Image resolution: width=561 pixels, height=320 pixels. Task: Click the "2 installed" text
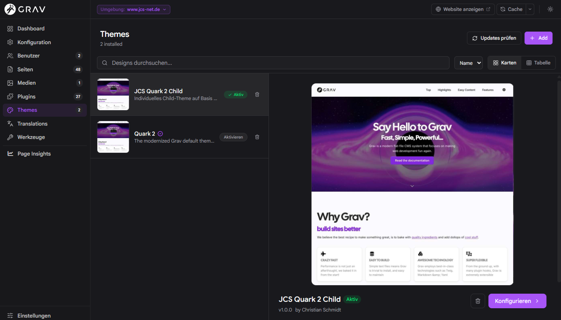coord(111,44)
